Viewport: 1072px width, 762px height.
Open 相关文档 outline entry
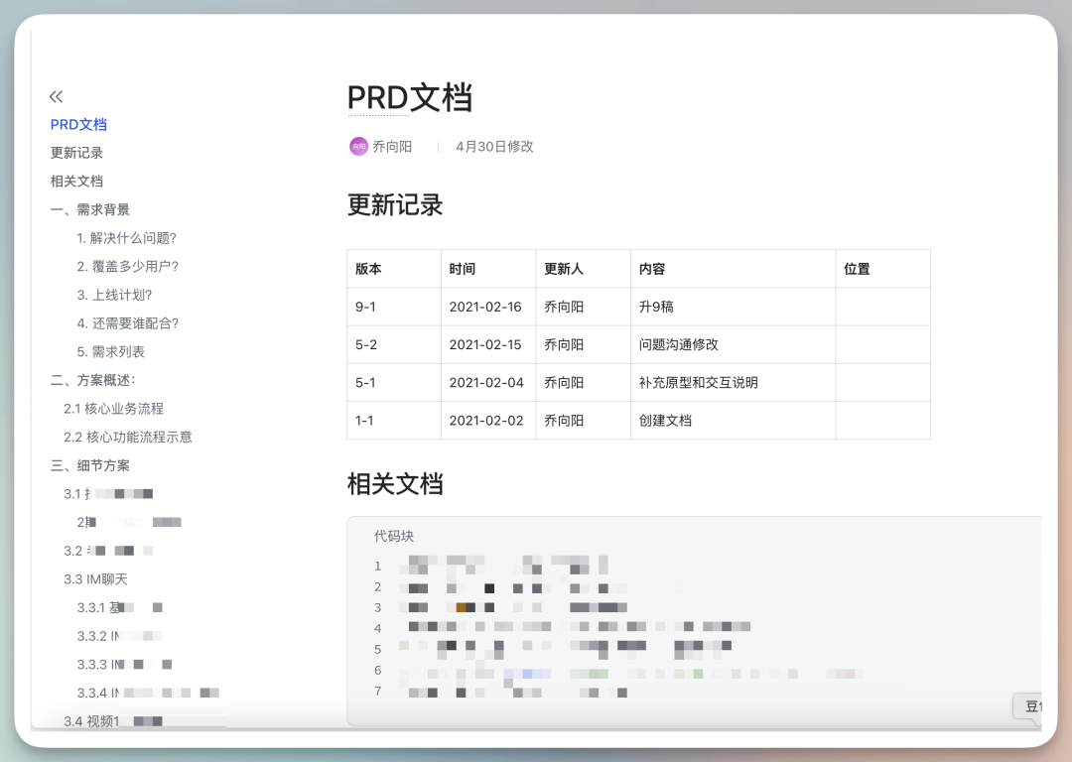click(76, 182)
